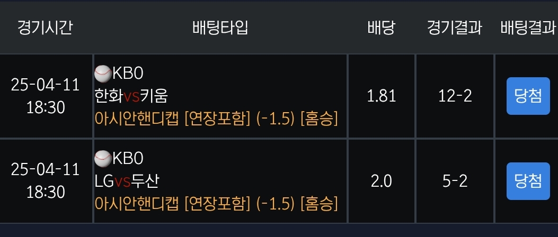
Task: Click the 배당 column header
Action: pos(381,28)
